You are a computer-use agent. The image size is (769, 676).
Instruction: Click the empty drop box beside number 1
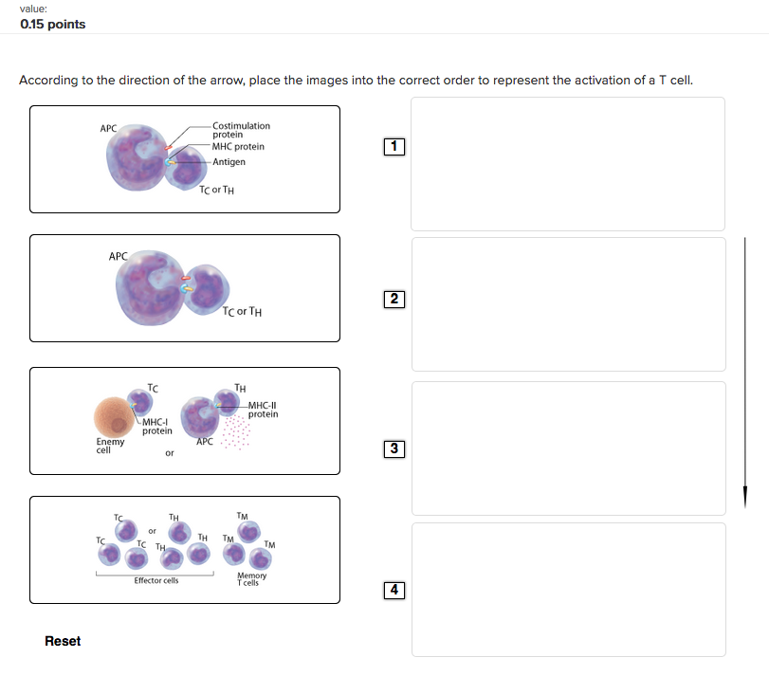tap(567, 164)
